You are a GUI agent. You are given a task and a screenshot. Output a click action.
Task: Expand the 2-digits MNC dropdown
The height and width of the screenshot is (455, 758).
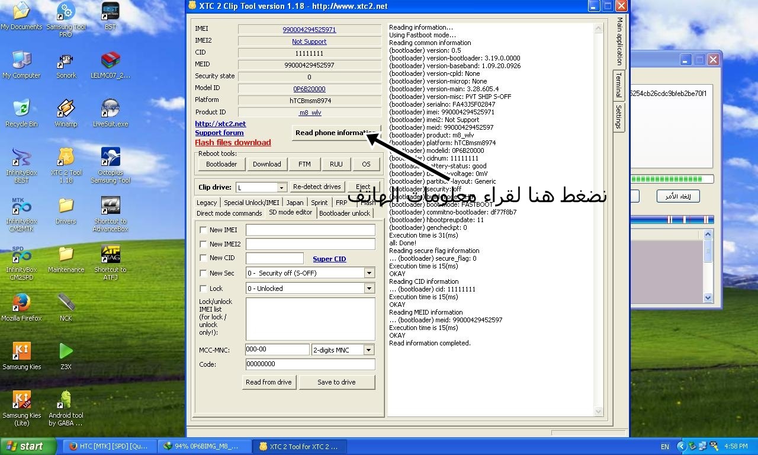[x=369, y=350]
